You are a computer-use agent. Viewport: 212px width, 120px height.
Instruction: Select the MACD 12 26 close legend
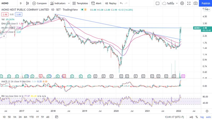(24, 81)
